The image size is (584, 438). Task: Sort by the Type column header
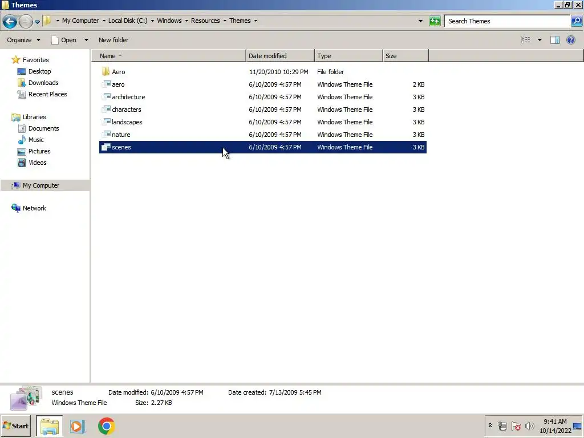(348, 56)
